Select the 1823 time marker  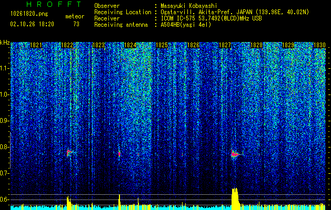[98, 45]
